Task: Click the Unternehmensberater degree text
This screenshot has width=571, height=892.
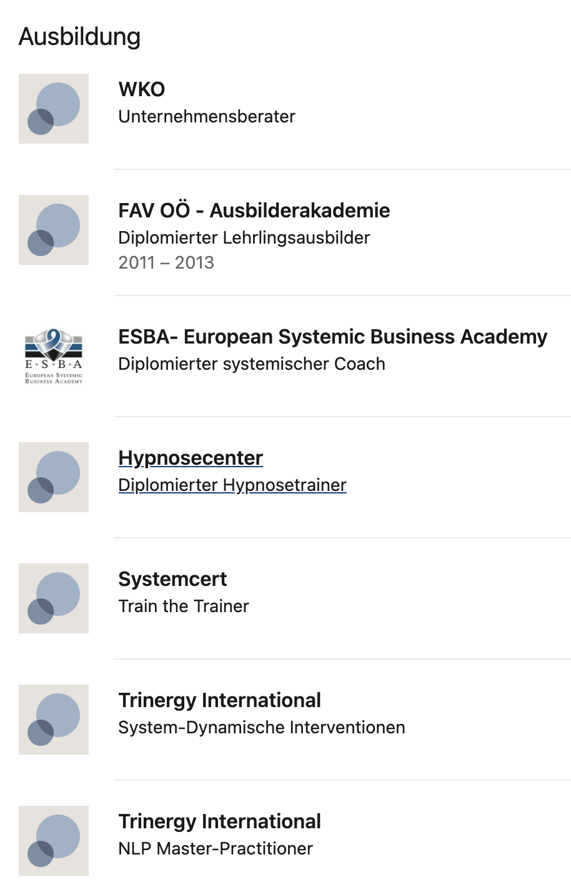Action: [x=207, y=116]
